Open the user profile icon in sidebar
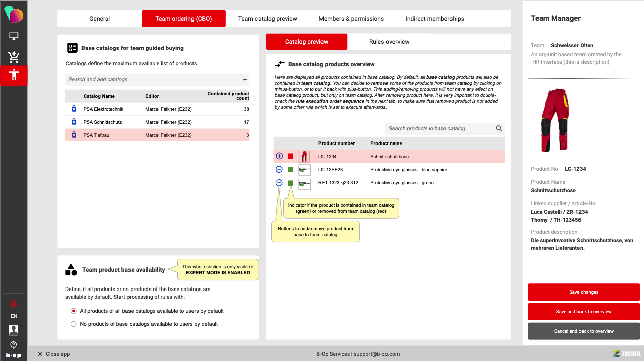Viewport: 644px width, 361px height. coord(14,330)
